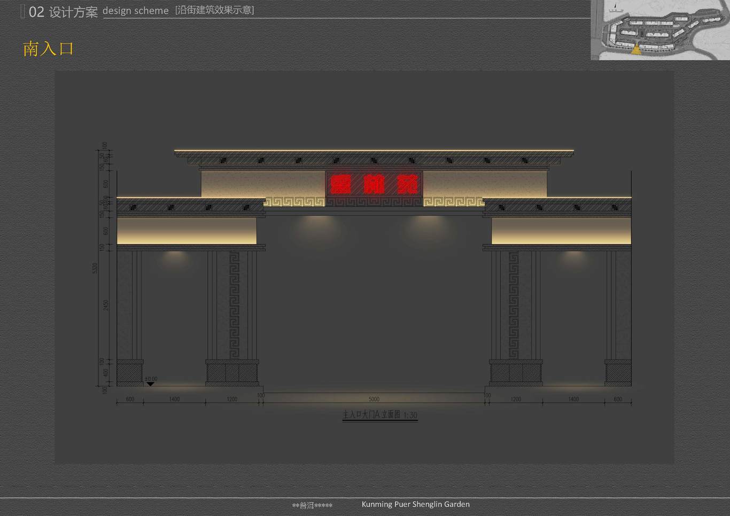
Task: Click the ground level triangle marker
Action: (x=151, y=384)
